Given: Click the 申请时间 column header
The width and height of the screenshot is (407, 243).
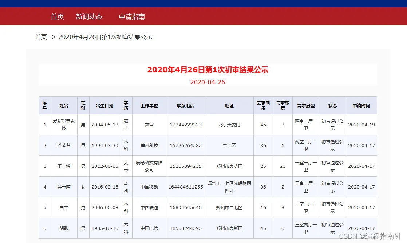Looking at the screenshot, I should point(361,105).
